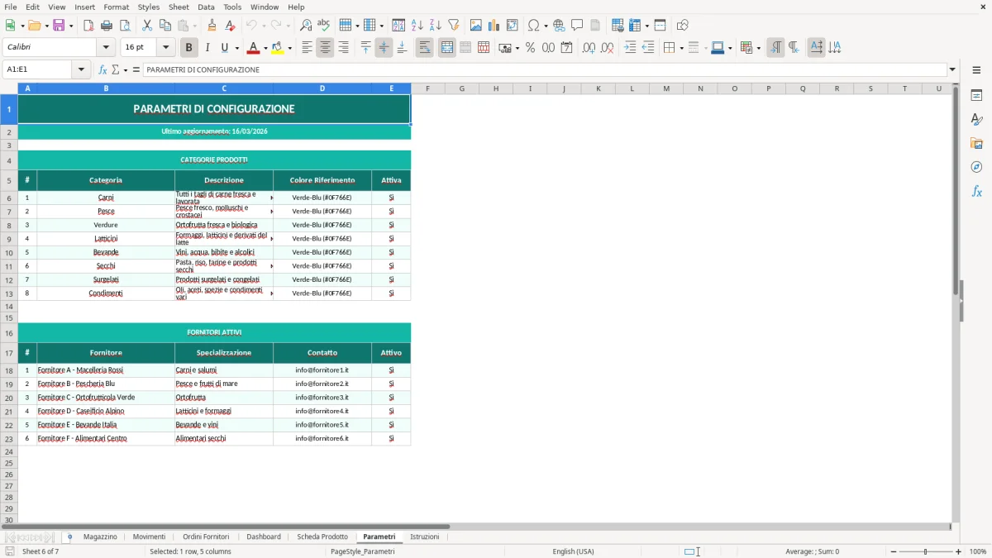Apply red font color swatch
The height and width of the screenshot is (558, 992).
pos(253,48)
